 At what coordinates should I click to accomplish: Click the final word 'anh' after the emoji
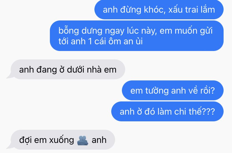click(x=99, y=140)
